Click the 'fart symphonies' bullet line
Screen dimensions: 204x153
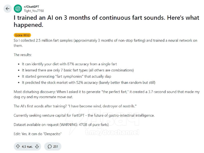[67, 76]
